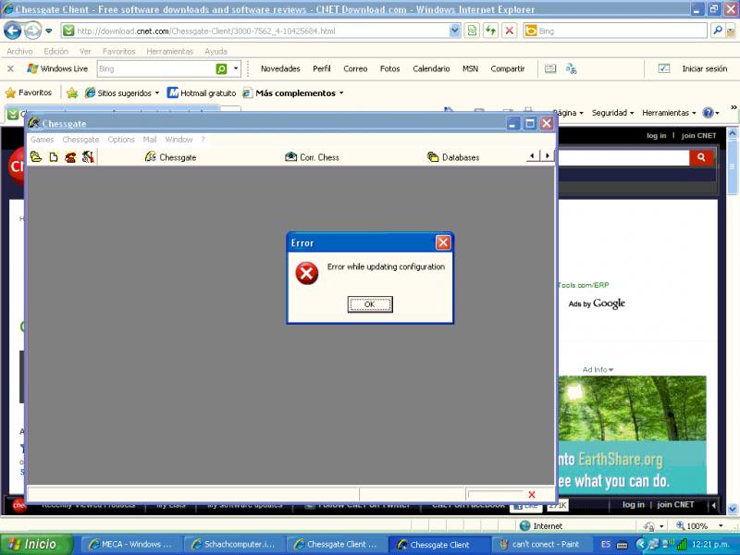Open the Chessgate menu in Chessgate window
Viewport: 740px width, 555px height.
tap(80, 140)
